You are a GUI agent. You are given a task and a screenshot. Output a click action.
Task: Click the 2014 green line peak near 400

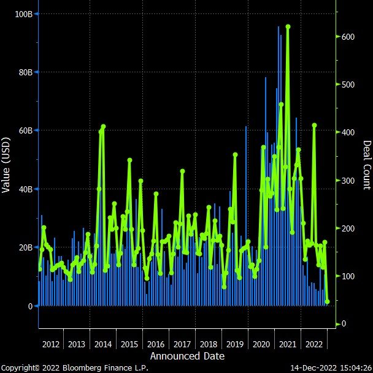[103, 127]
